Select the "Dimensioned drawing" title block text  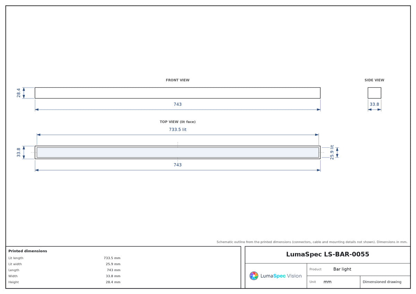point(382,282)
